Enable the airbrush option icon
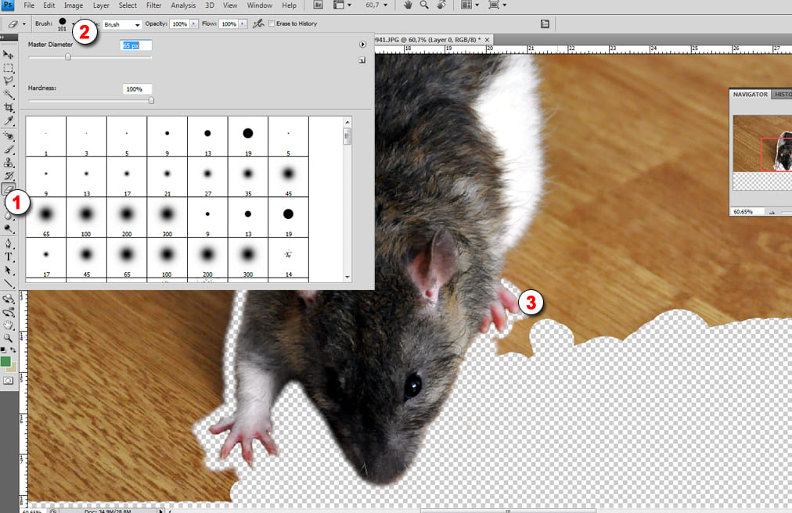792x513 pixels. tap(257, 24)
